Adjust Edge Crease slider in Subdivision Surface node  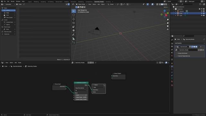81,97
